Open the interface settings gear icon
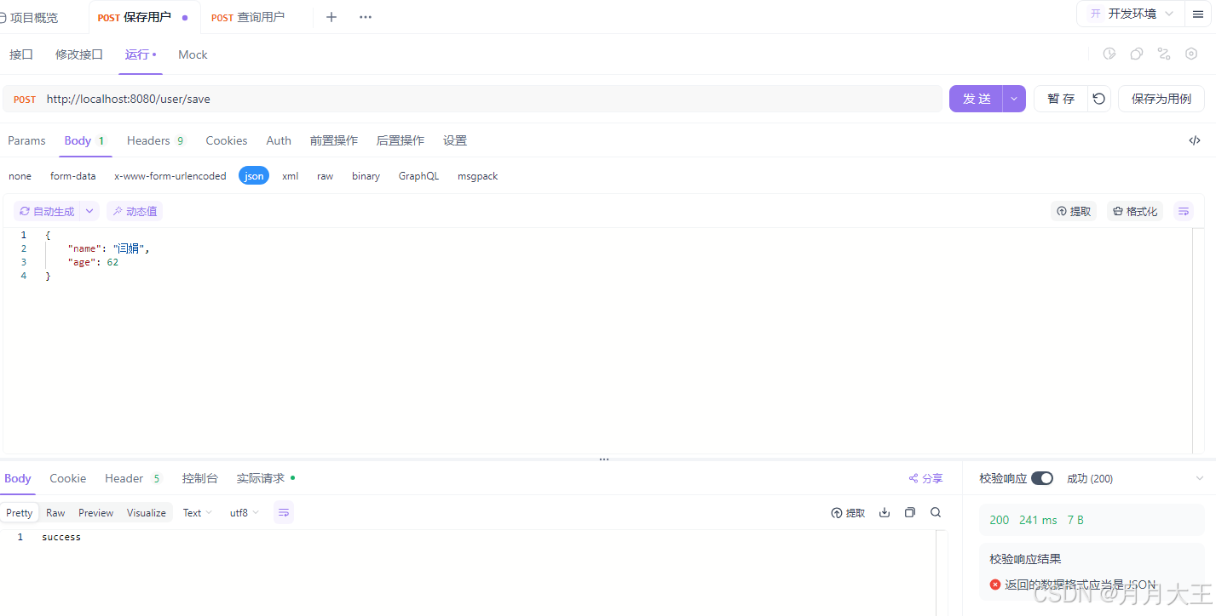The height and width of the screenshot is (616, 1216). [1191, 54]
